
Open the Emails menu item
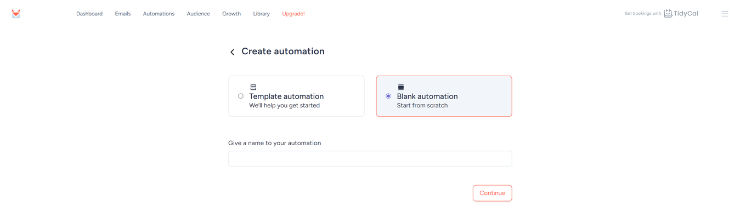pos(123,14)
